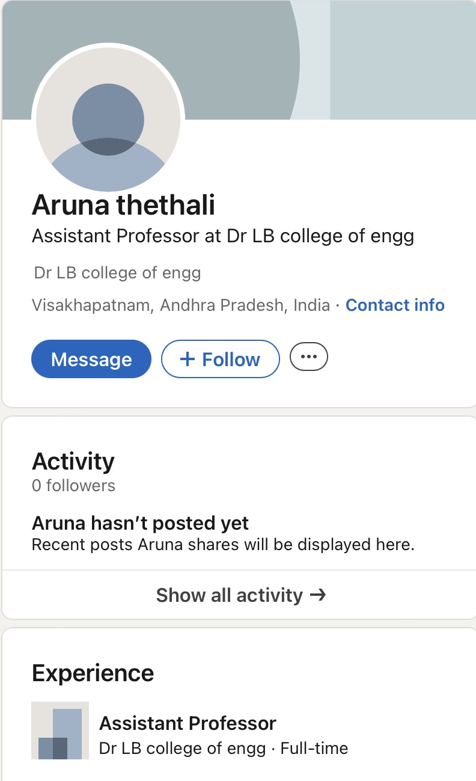Open the current company link below the headline
Screen dimensions: 476x781
point(117,273)
